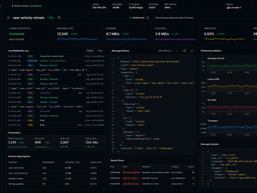Image resolution: width=257 pixels, height=193 pixels.
Task: Click the ERR_INVALID_SCHEMA error code
Action: [132, 173]
